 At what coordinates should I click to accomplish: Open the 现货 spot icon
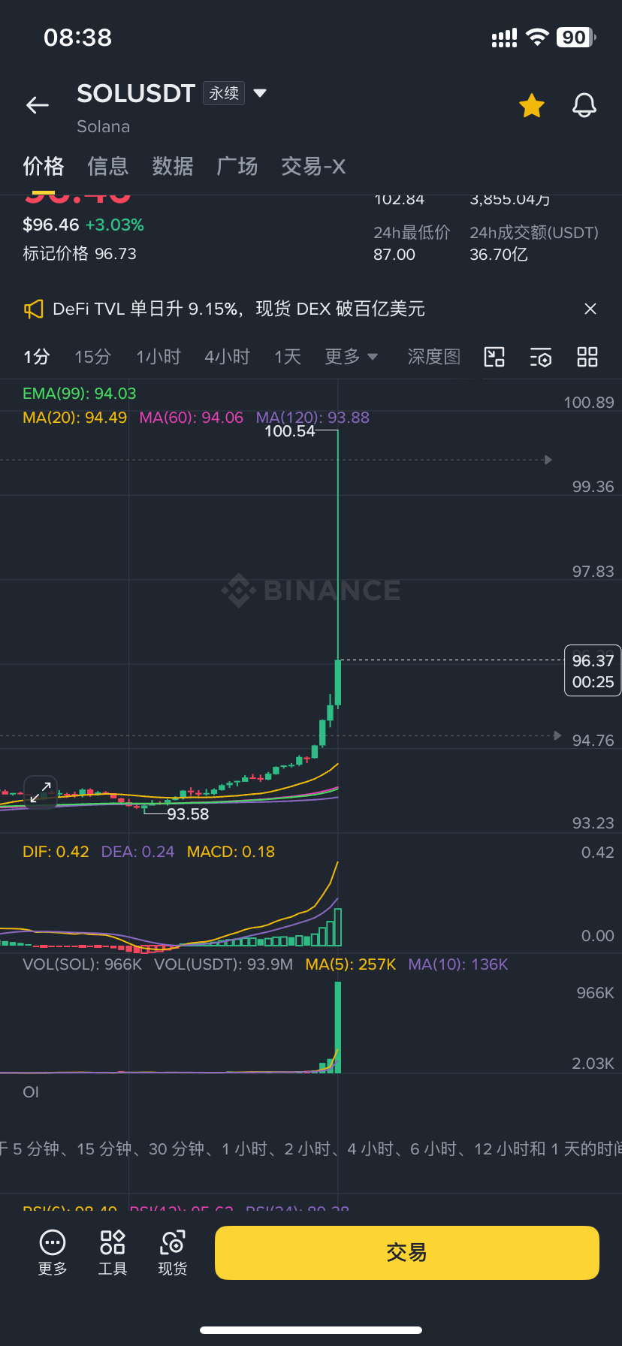coord(173,1253)
